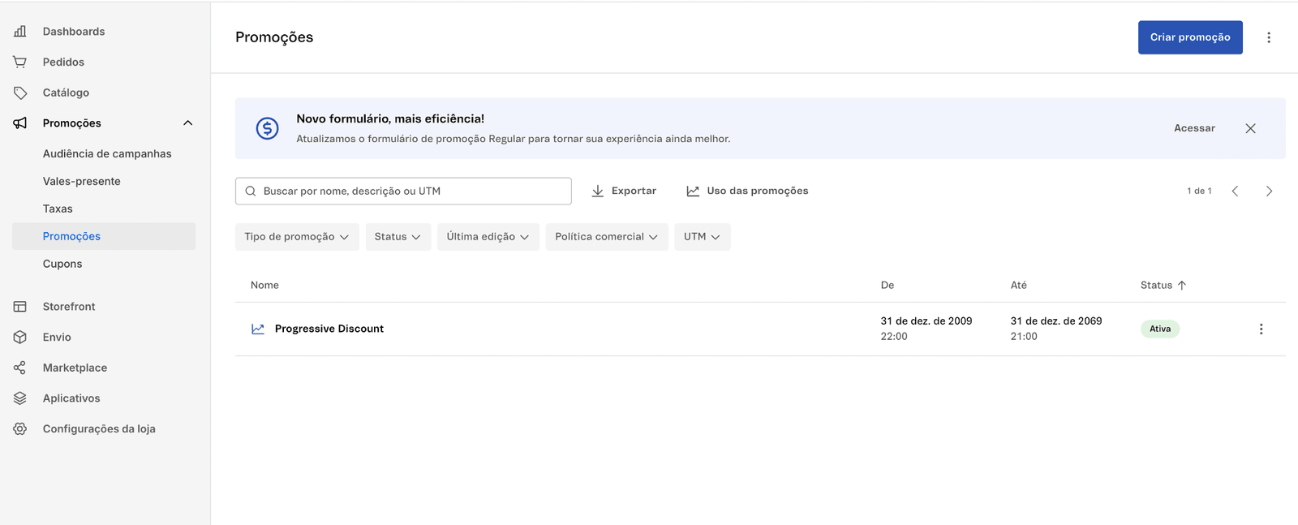Select Taxas submenu item
Image resolution: width=1298 pixels, height=525 pixels.
[58, 209]
